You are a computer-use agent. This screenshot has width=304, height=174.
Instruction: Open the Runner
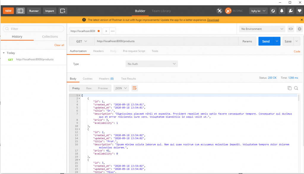click(34, 11)
